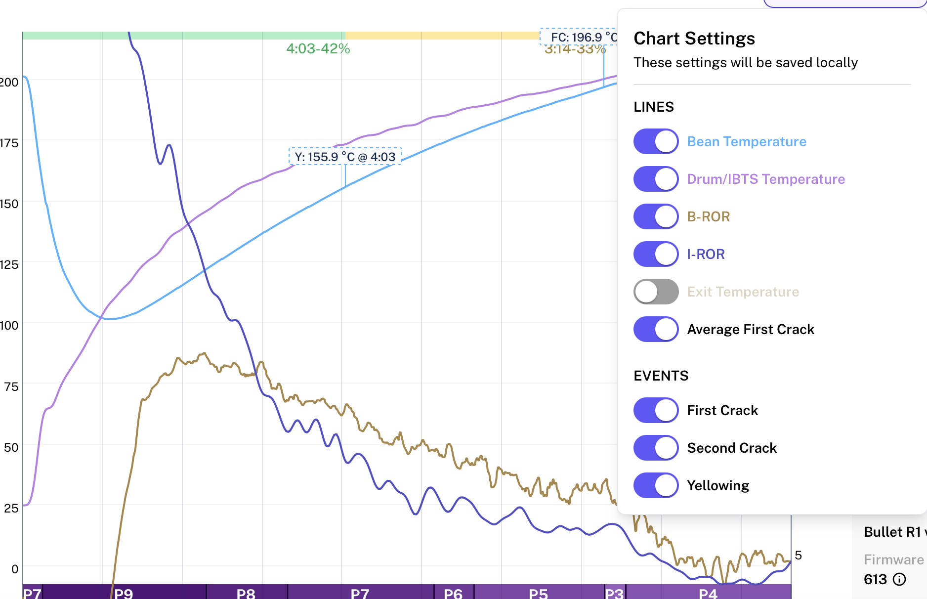
Task: Select the narrow P3 power segment
Action: [615, 592]
